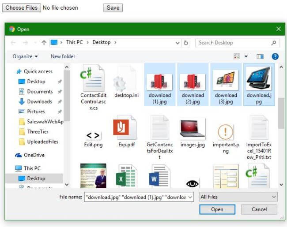The image size is (287, 227).
Task: Click navigation pane scroll up arrow
Action: [x=67, y=67]
